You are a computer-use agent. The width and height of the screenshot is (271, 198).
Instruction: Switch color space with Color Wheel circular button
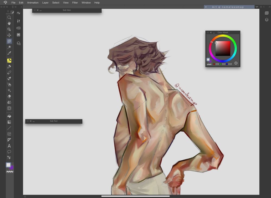point(236,63)
